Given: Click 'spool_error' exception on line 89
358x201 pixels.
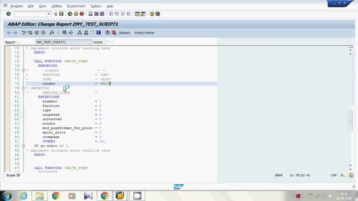Looking at the screenshot, I should coord(54,132).
